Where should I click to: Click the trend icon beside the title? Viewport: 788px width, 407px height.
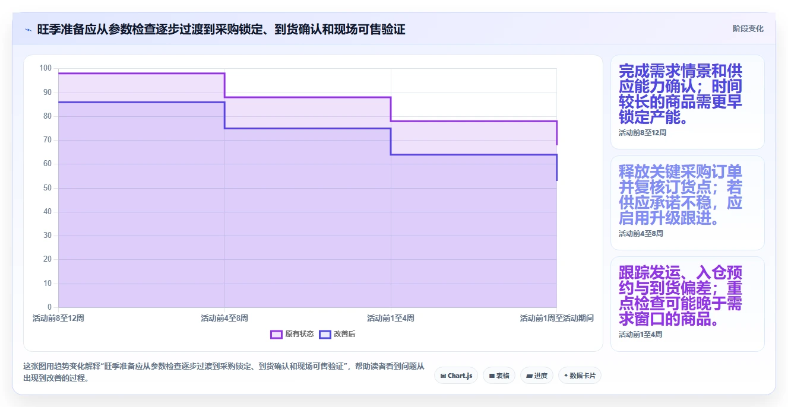(x=29, y=29)
